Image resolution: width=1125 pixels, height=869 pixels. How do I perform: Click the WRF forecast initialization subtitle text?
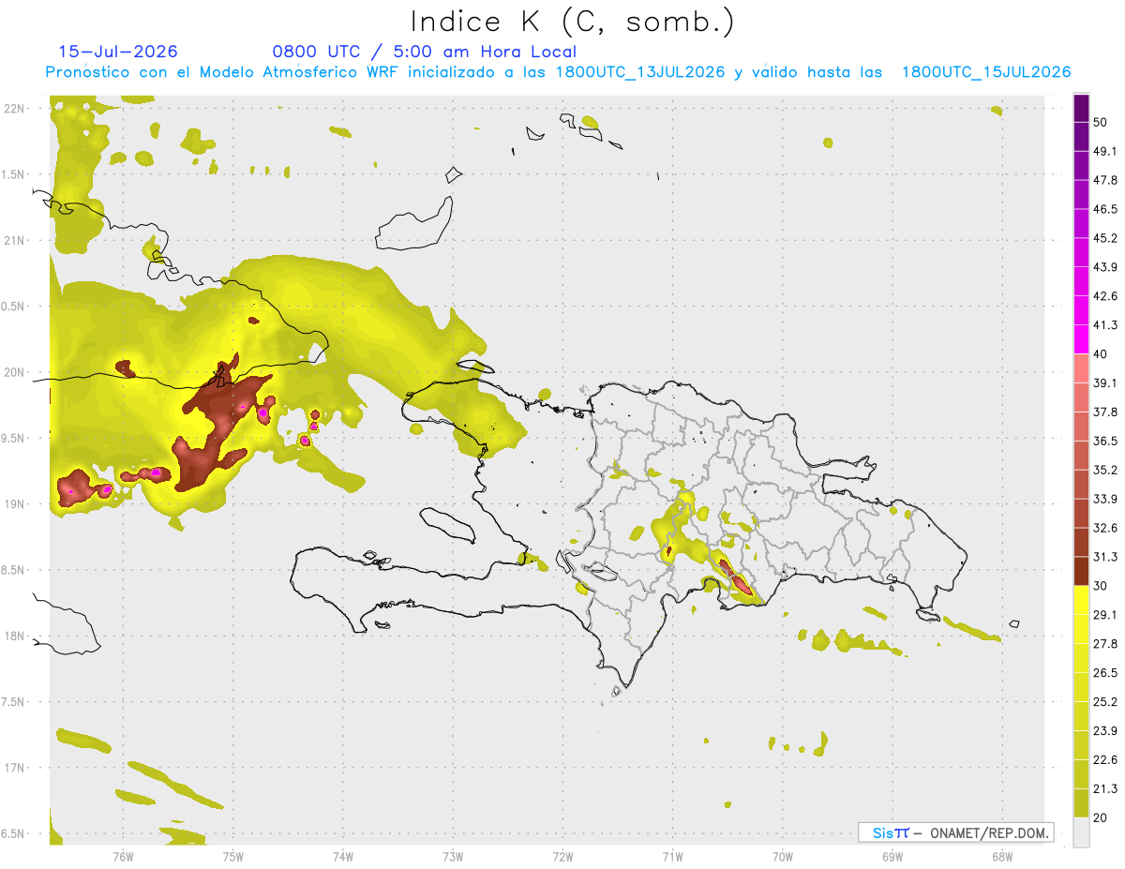pyautogui.click(x=558, y=72)
